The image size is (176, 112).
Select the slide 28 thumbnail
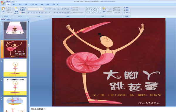point(15,68)
